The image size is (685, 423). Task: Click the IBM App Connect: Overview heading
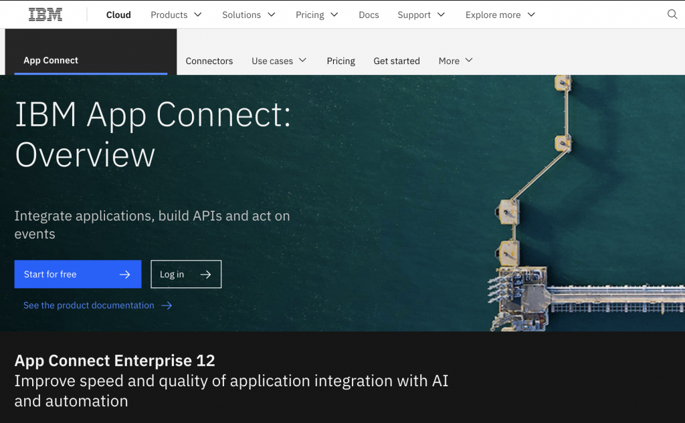[153, 134]
